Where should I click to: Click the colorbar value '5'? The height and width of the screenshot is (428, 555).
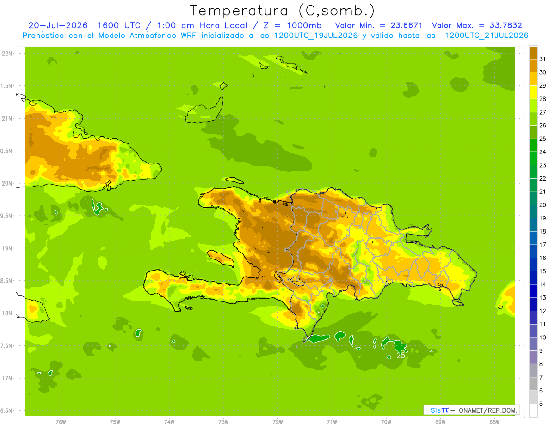point(541,404)
